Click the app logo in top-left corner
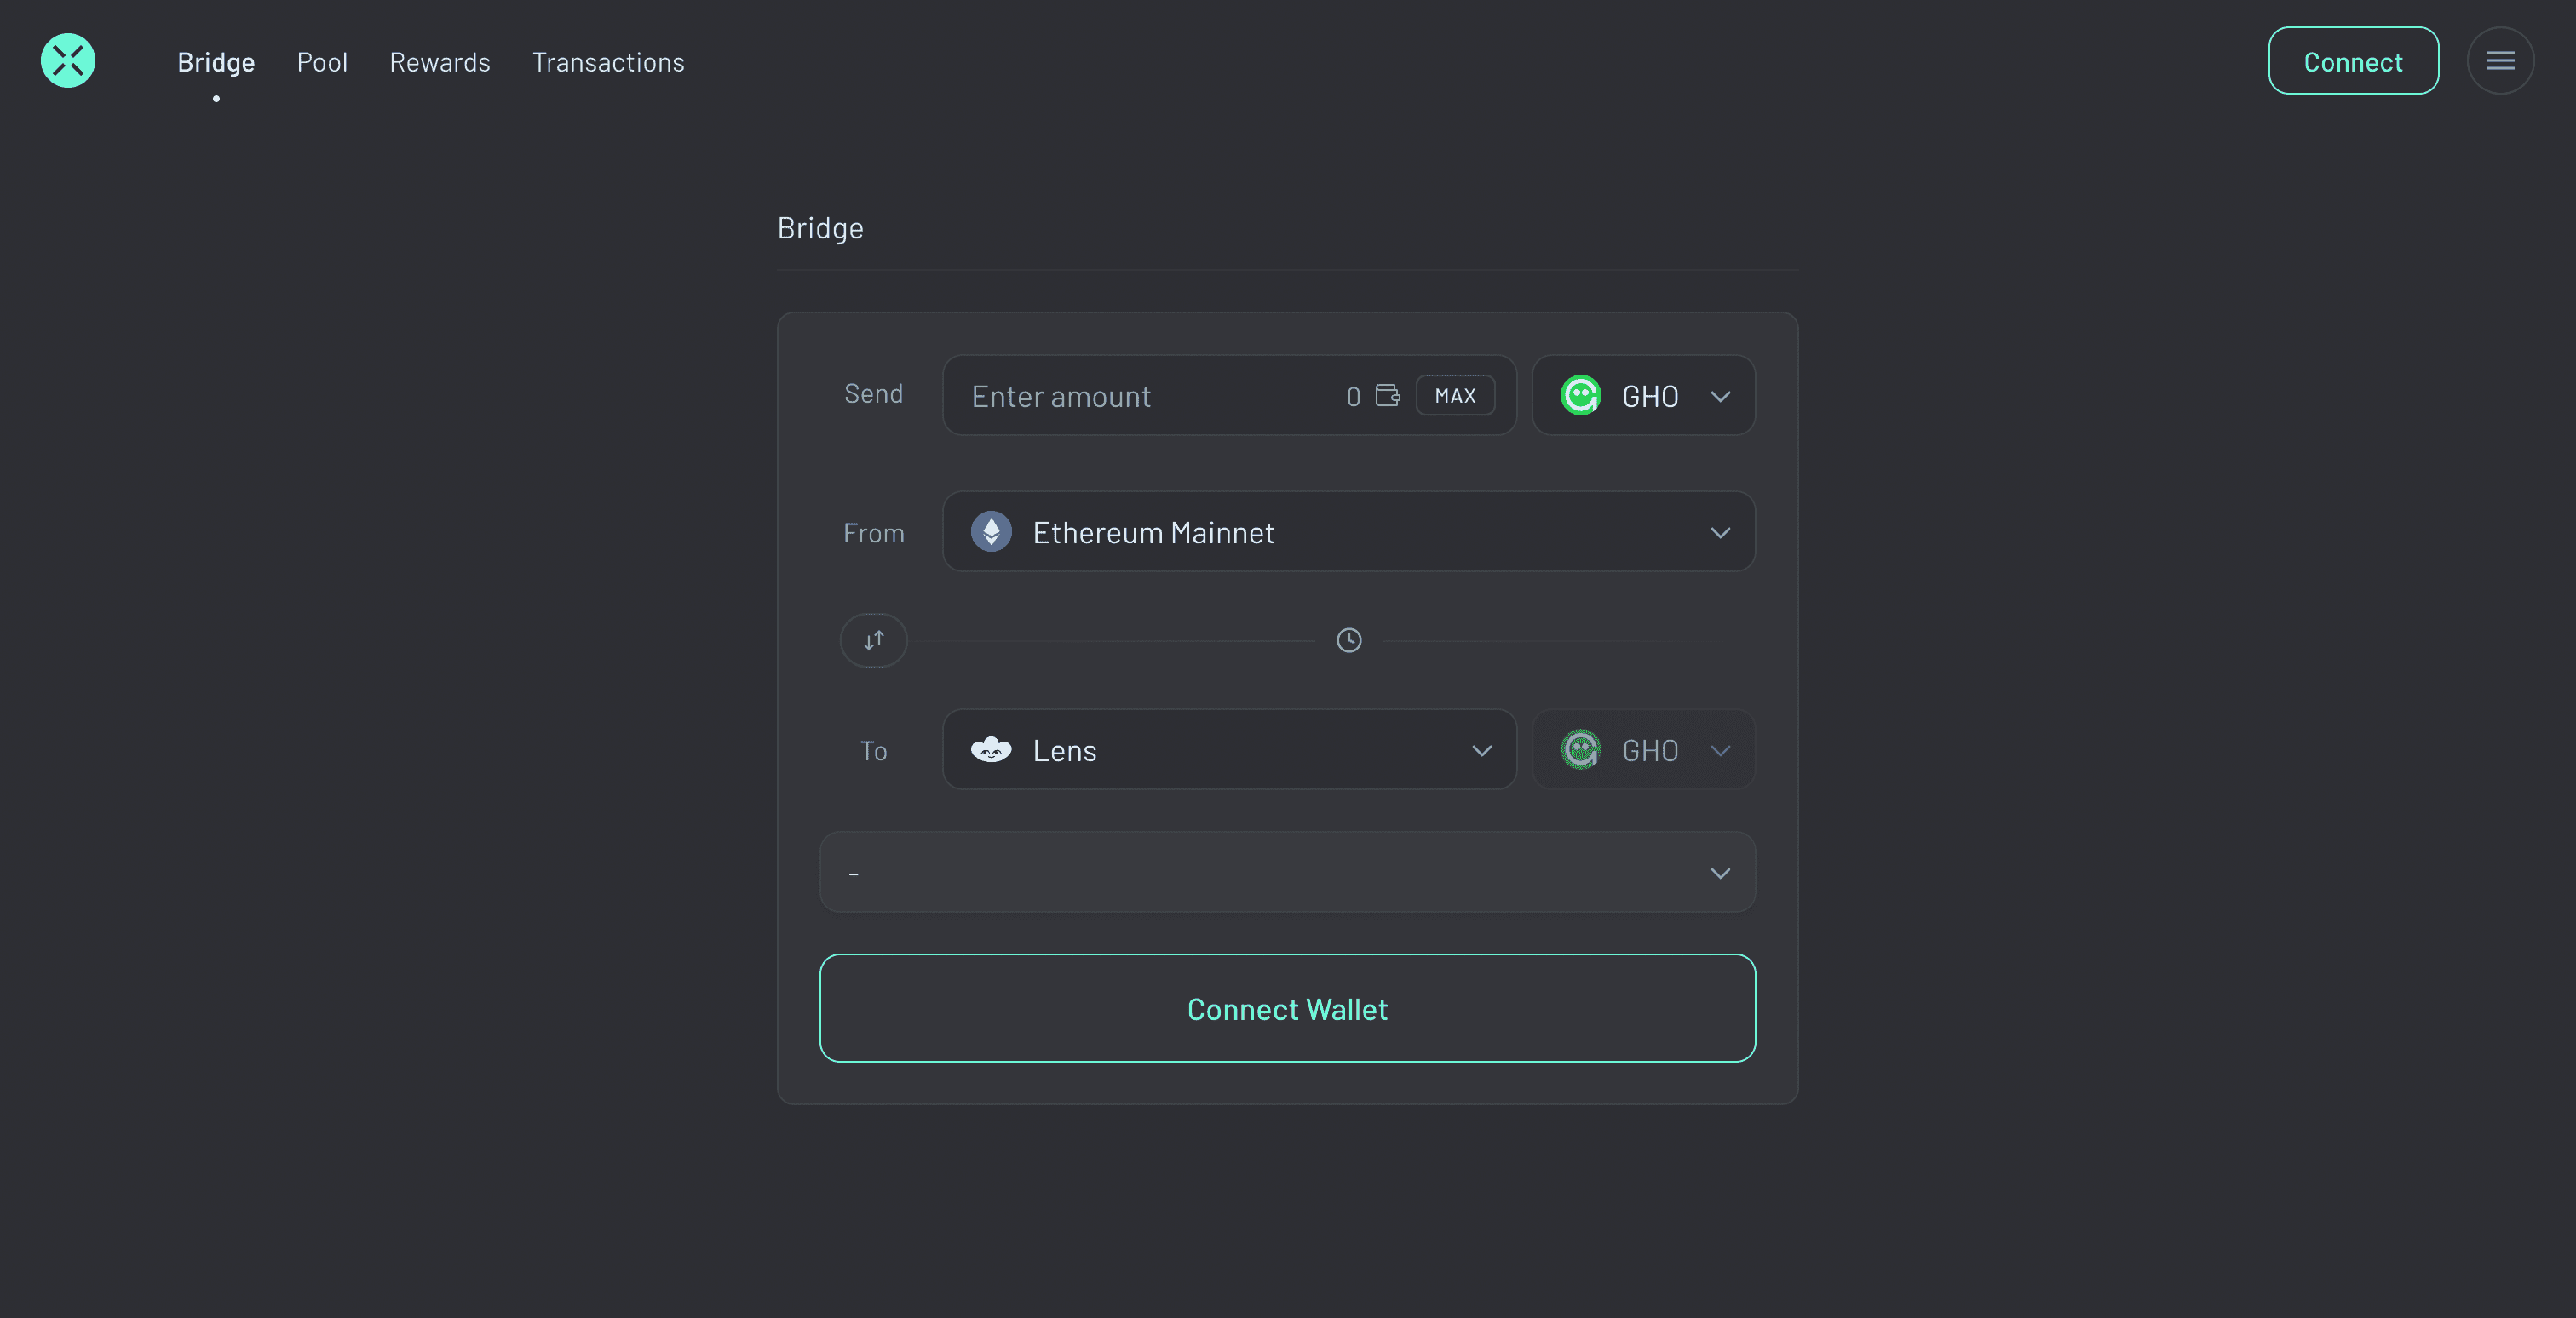This screenshot has height=1318, width=2576. point(67,60)
